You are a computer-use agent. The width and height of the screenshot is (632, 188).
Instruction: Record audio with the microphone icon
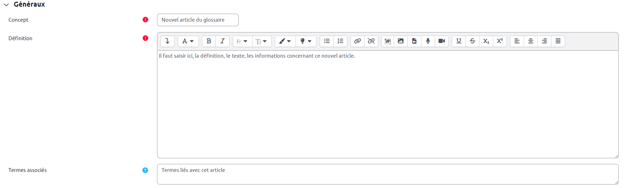pyautogui.click(x=428, y=41)
